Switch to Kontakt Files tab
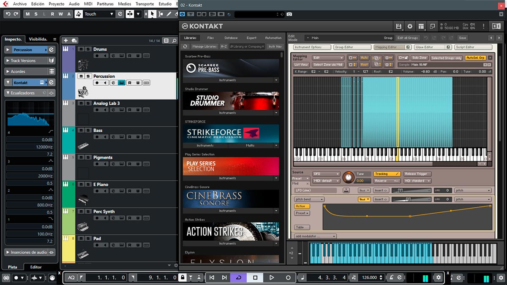This screenshot has width=507, height=285. 210,38
